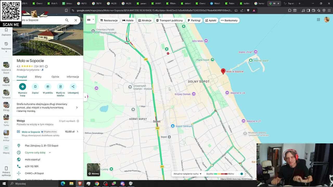
Task: Filter by Hotele chip
Action: (x=128, y=21)
